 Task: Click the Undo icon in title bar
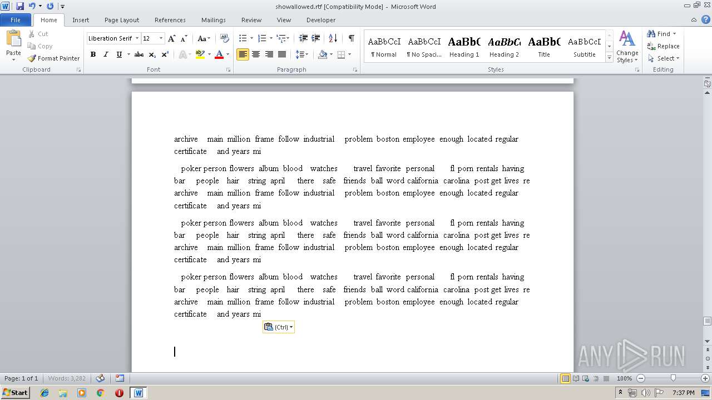tap(32, 6)
